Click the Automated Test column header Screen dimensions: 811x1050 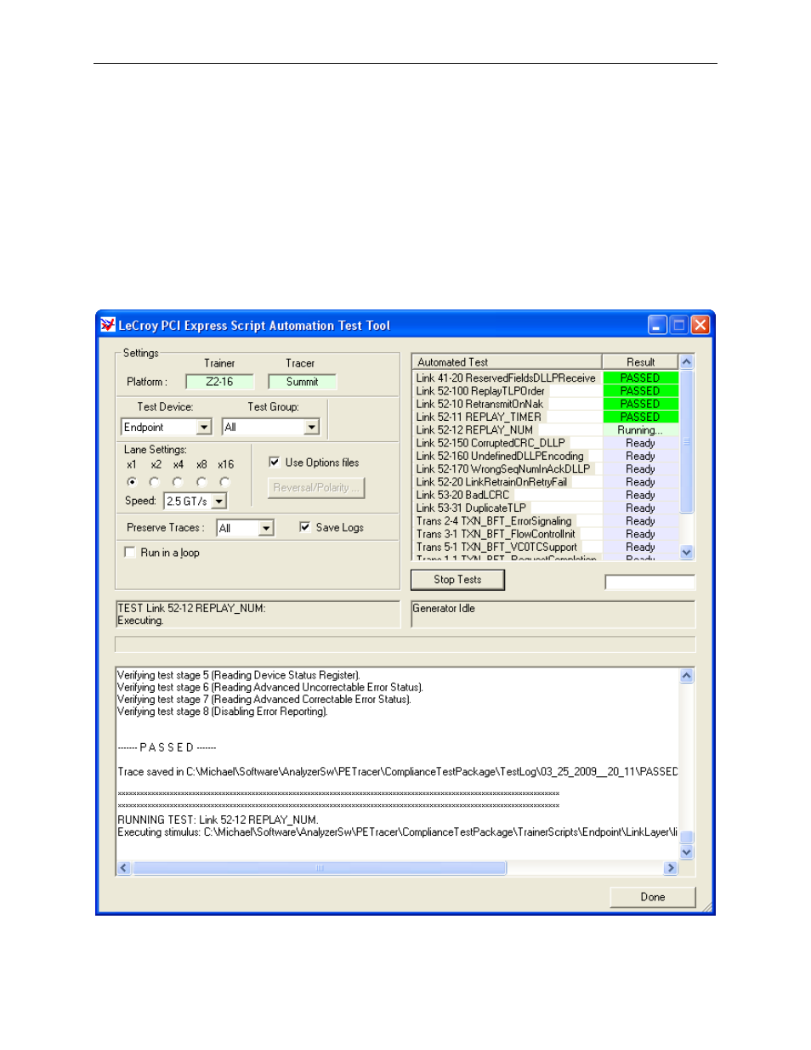coord(506,360)
